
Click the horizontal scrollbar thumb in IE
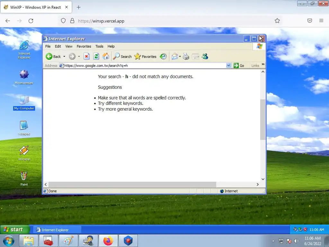point(132,184)
